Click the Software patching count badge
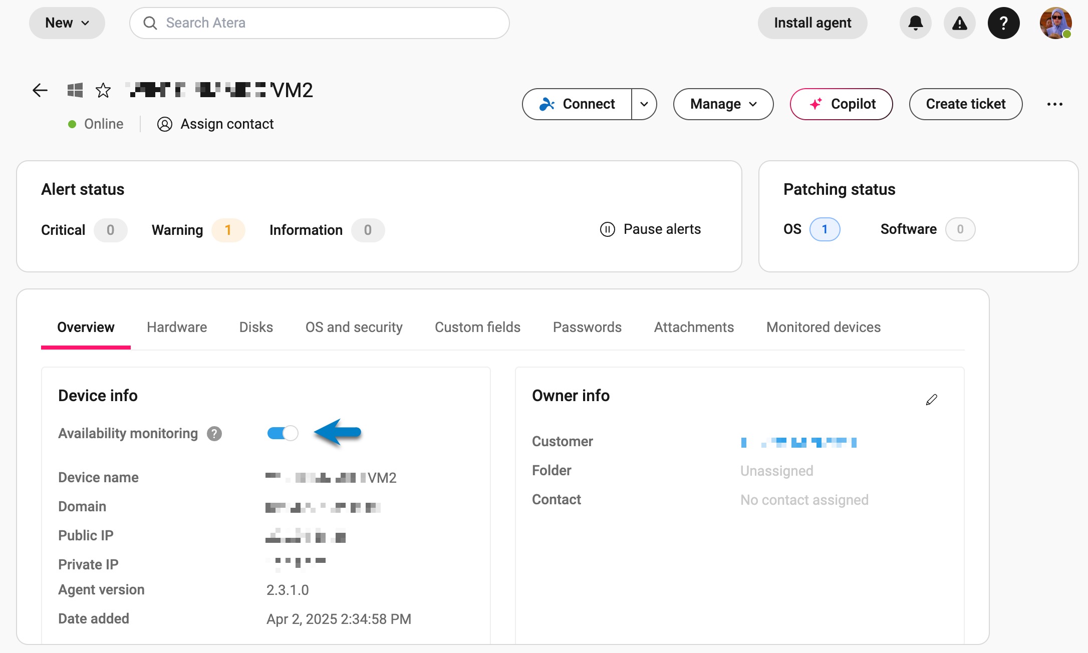This screenshot has height=653, width=1088. coord(960,229)
